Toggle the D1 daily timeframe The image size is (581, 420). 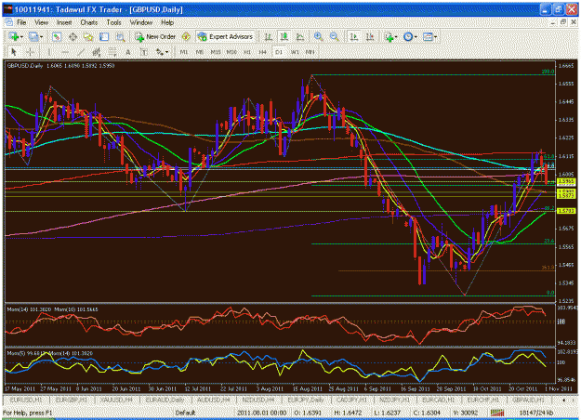point(279,52)
